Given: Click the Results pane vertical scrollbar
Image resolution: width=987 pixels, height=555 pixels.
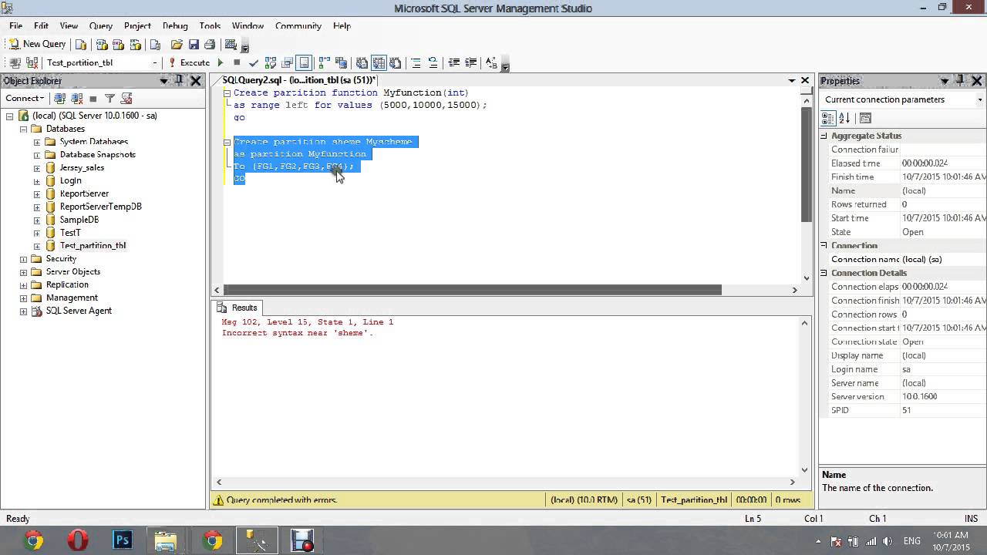Looking at the screenshot, I should point(804,396).
